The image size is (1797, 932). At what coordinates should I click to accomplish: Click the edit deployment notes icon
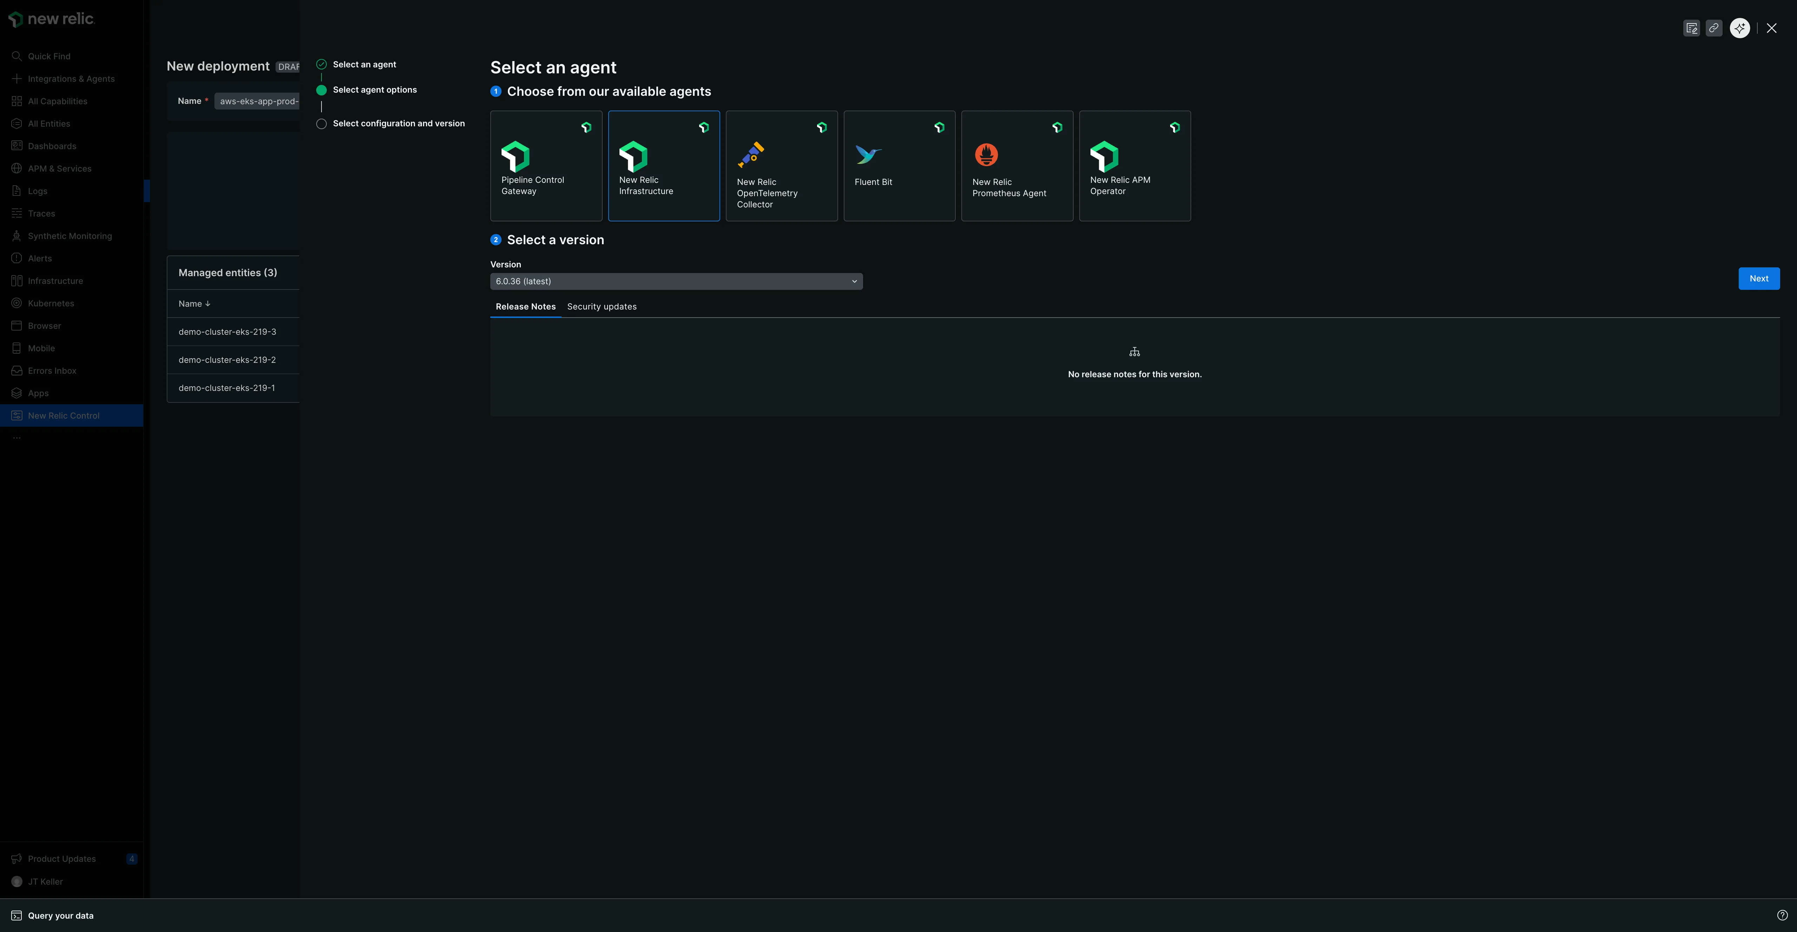(x=1692, y=28)
